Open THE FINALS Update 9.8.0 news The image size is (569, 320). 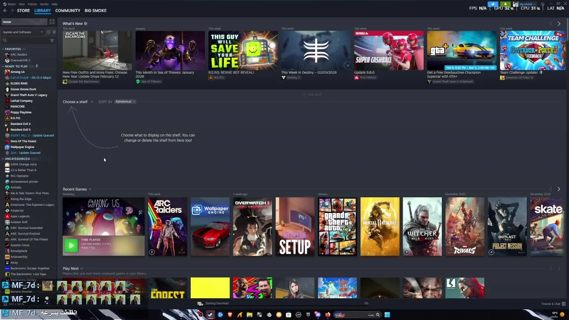tap(389, 50)
